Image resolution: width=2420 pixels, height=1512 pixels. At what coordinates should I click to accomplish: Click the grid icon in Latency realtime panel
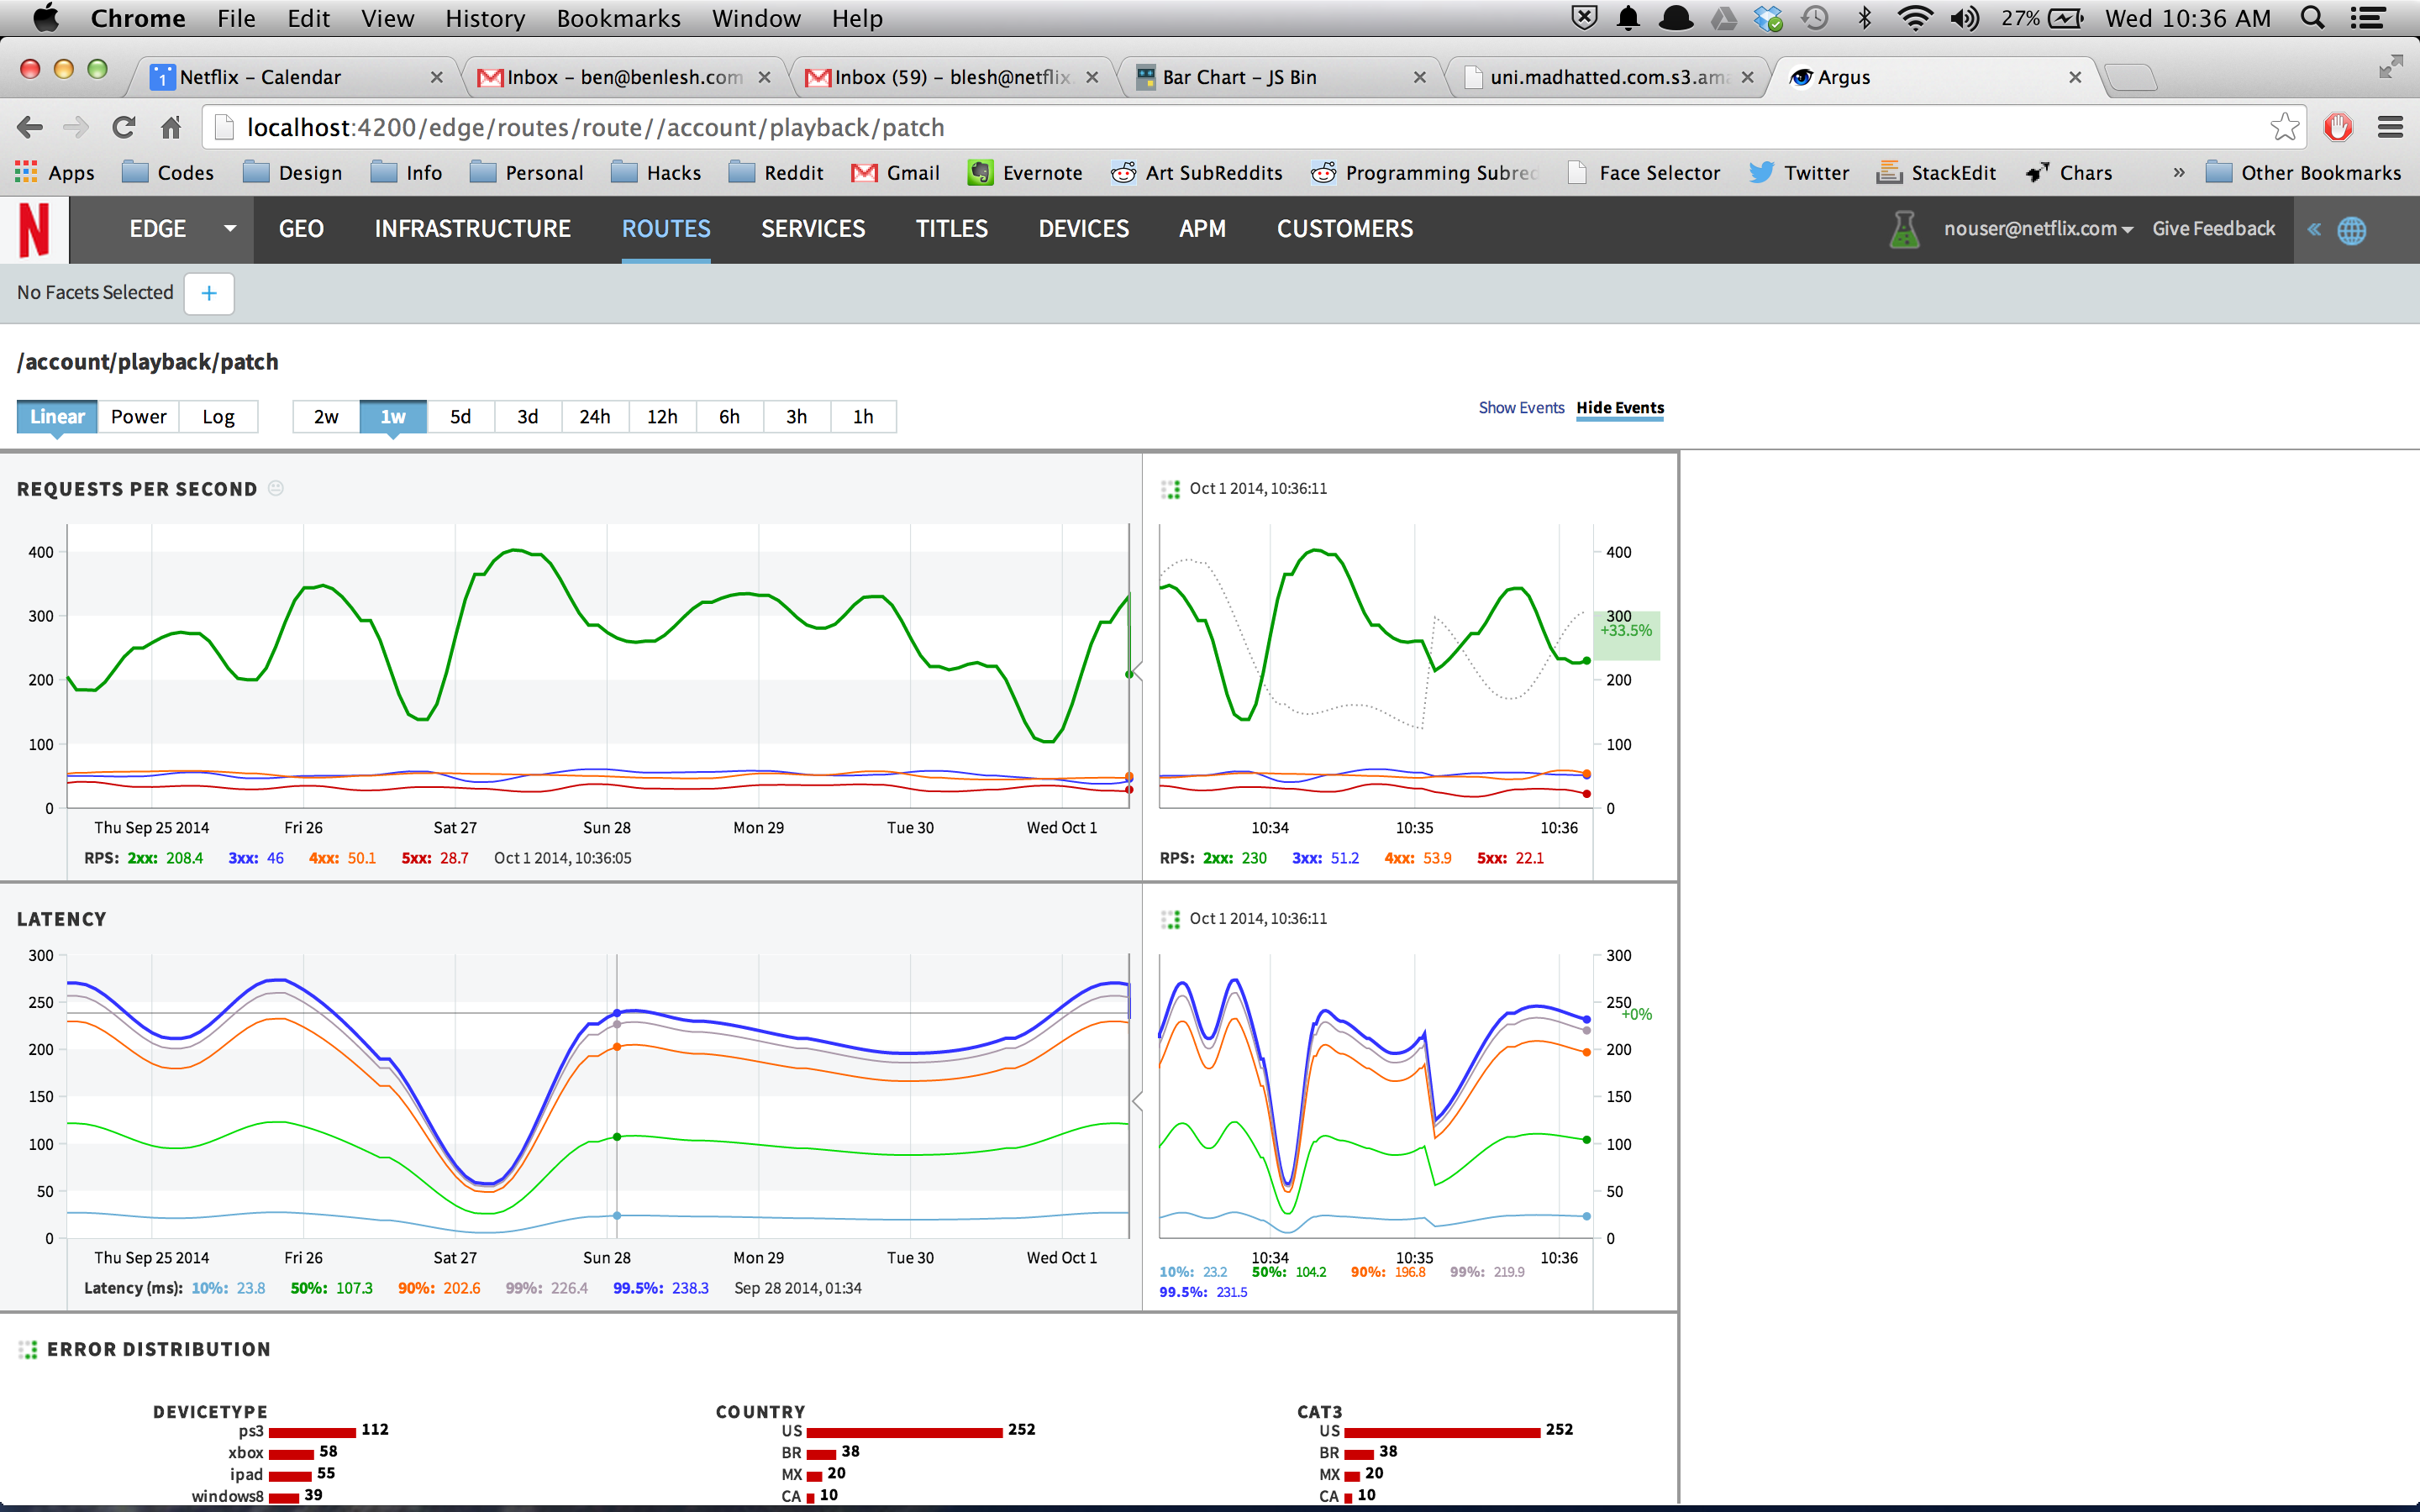coord(1170,919)
